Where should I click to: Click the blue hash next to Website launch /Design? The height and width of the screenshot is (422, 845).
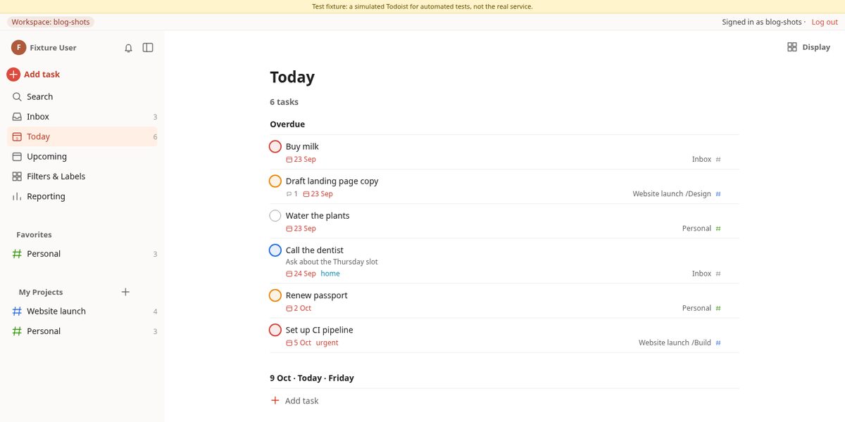coord(718,194)
